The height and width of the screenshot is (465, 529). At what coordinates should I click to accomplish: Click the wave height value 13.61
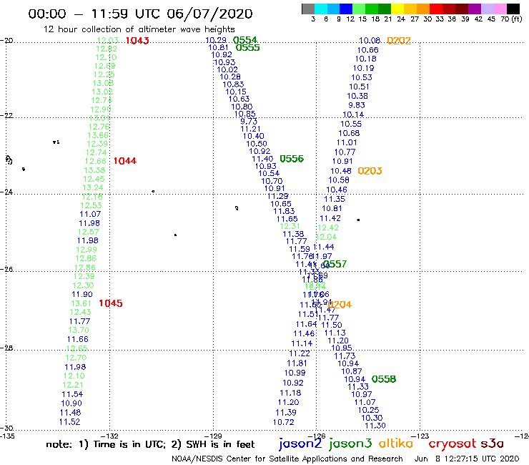tap(81, 303)
